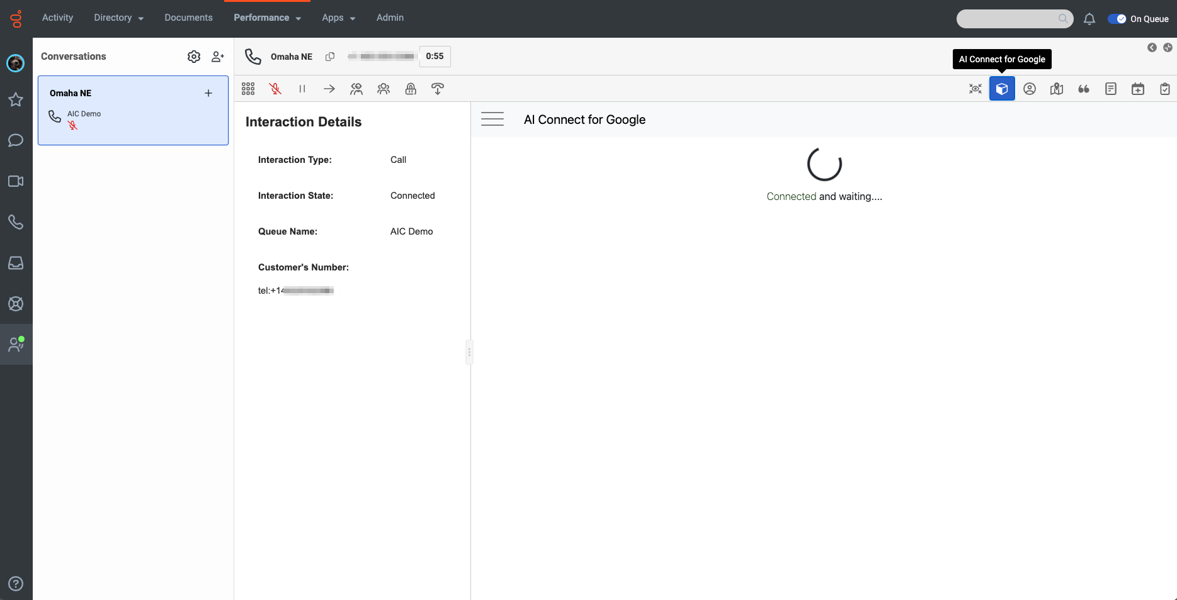Expand the Apps dropdown

(338, 18)
